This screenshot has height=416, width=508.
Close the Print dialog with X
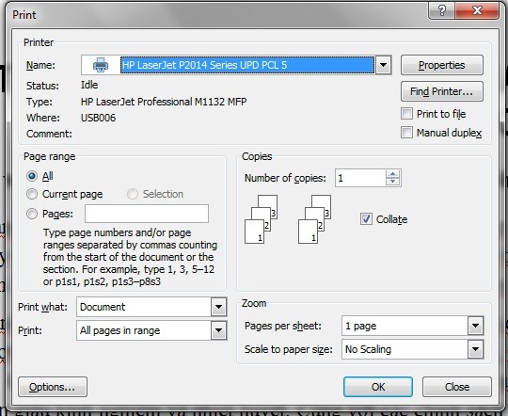pyautogui.click(x=477, y=11)
